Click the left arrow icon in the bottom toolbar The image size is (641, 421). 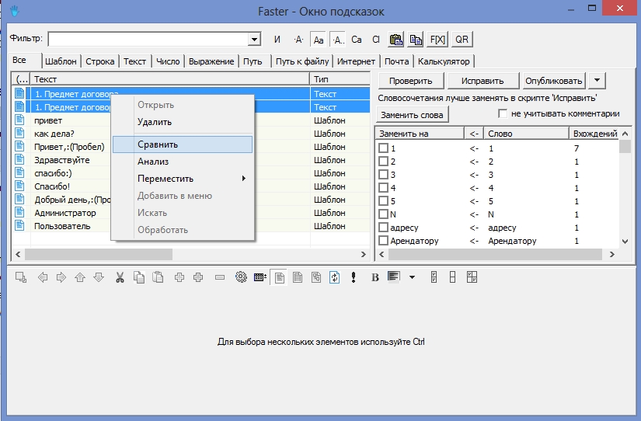43,277
